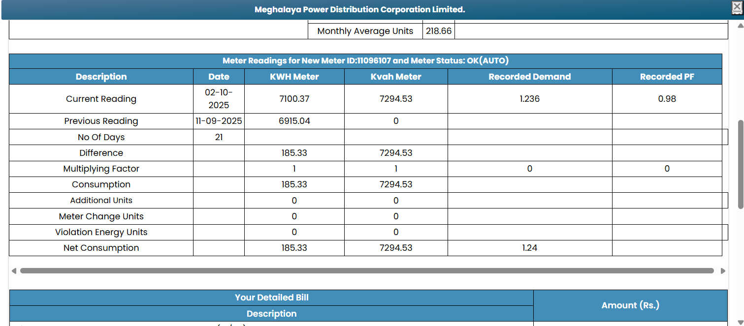Select the Net Consumption KWH value 185.33
The image size is (744, 326).
click(294, 248)
